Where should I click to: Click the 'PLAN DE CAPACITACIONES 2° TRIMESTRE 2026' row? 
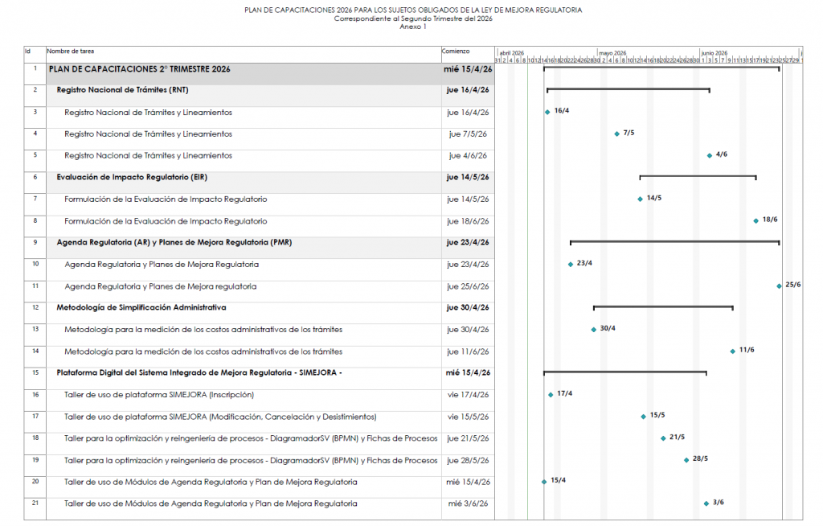139,69
